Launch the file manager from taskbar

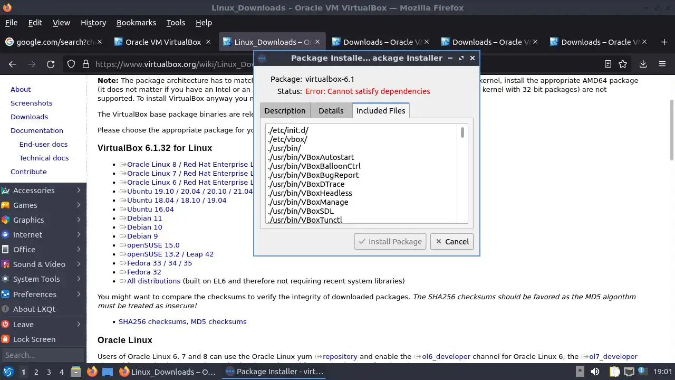(x=75, y=372)
